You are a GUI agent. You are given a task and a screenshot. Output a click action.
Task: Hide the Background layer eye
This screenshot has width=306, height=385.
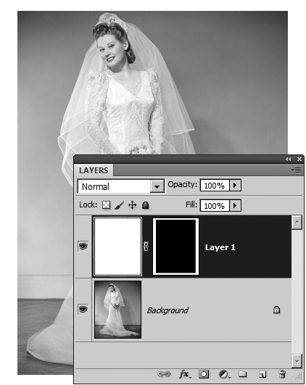(83, 310)
